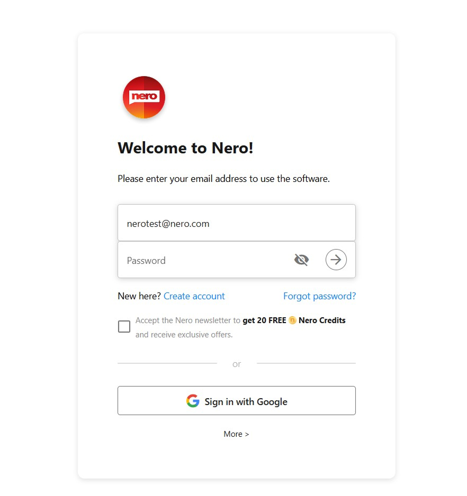This screenshot has height=496, width=467.
Task: Click the gold Nero Credits coin icon
Action: click(x=292, y=320)
